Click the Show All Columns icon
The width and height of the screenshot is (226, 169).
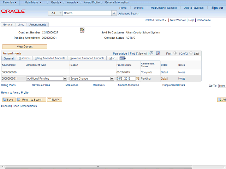(123, 58)
